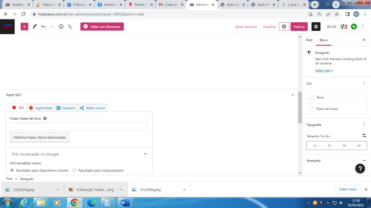The width and height of the screenshot is (371, 208).
Task: Open the document details info icon
Action: pyautogui.click(x=61, y=27)
